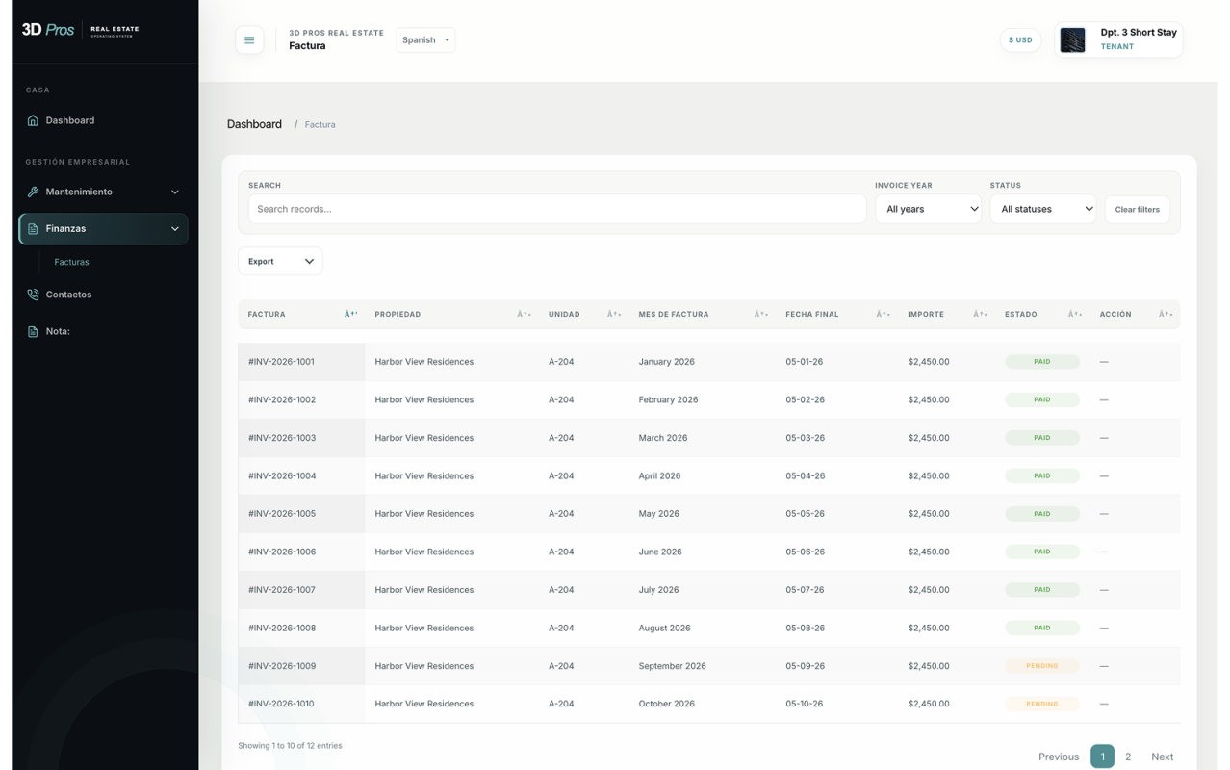Screen dimensions: 1230x770
Task: Click the $ USD currency button
Action: [1020, 39]
